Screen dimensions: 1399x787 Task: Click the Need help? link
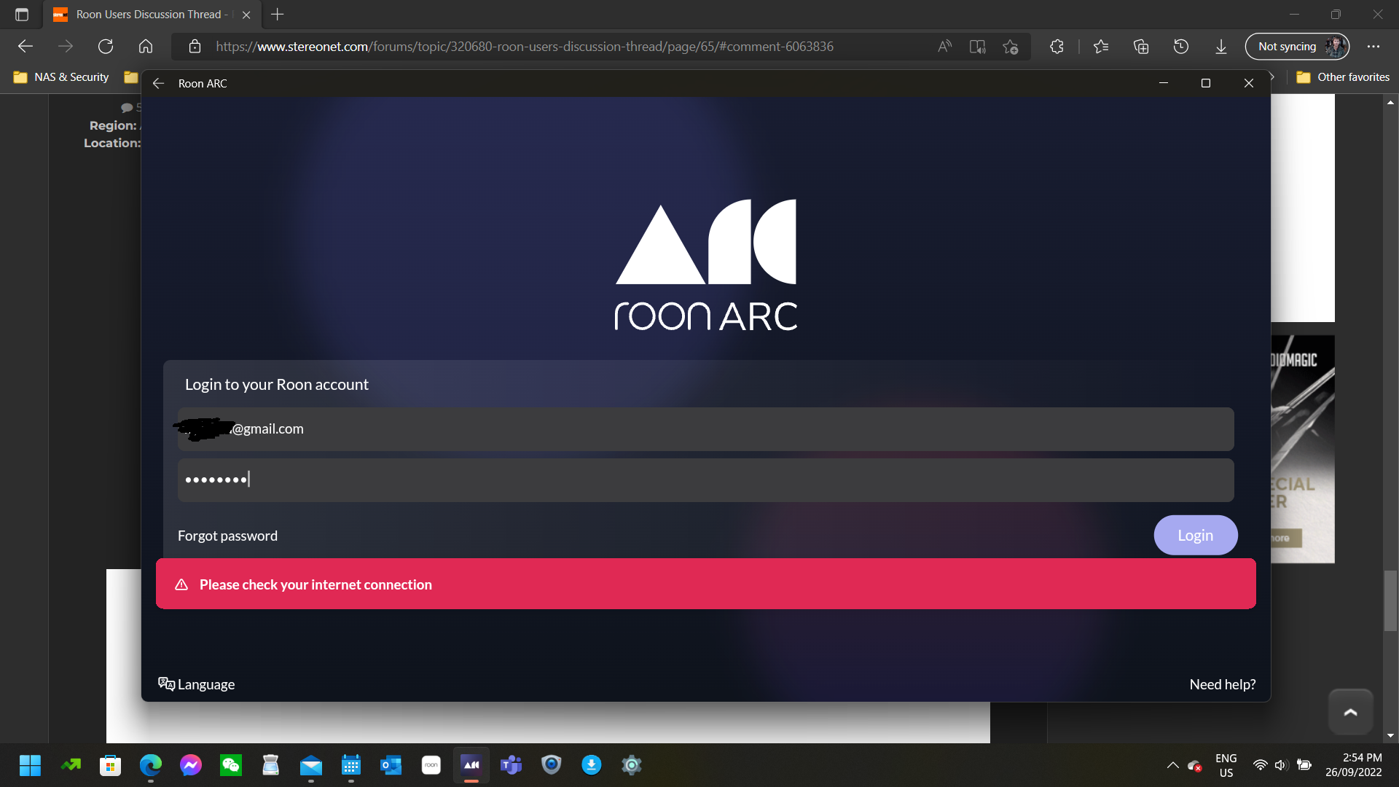(x=1223, y=684)
